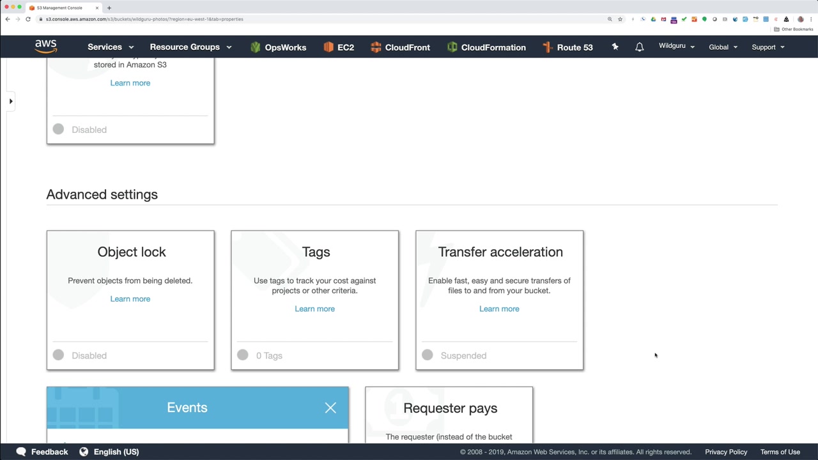The width and height of the screenshot is (818, 460).
Task: Expand the left sidebar arrow
Action: coord(11,101)
